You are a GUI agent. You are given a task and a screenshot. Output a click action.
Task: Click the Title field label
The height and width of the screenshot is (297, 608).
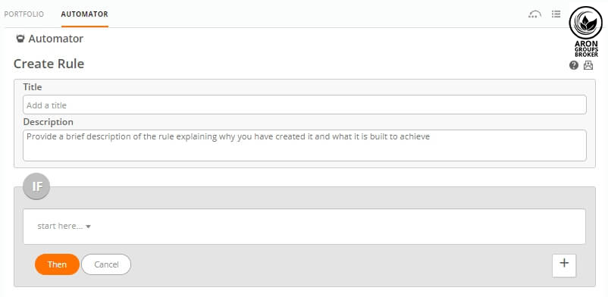pos(33,87)
